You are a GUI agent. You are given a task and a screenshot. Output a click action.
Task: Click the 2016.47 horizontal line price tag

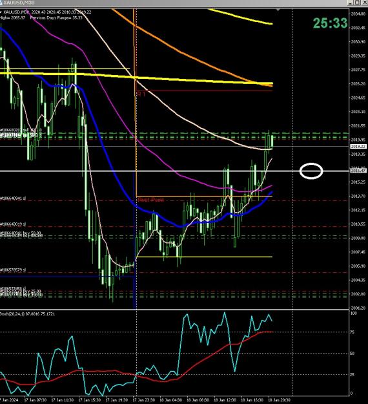pyautogui.click(x=358, y=171)
